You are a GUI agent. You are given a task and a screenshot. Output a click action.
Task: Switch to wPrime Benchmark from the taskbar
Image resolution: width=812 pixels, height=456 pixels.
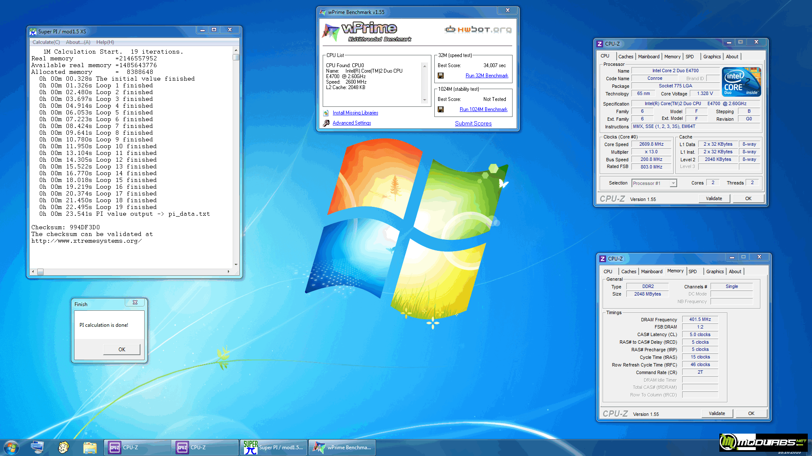pos(342,448)
